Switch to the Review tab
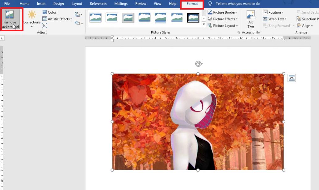This screenshot has height=190, width=319. (141, 4)
